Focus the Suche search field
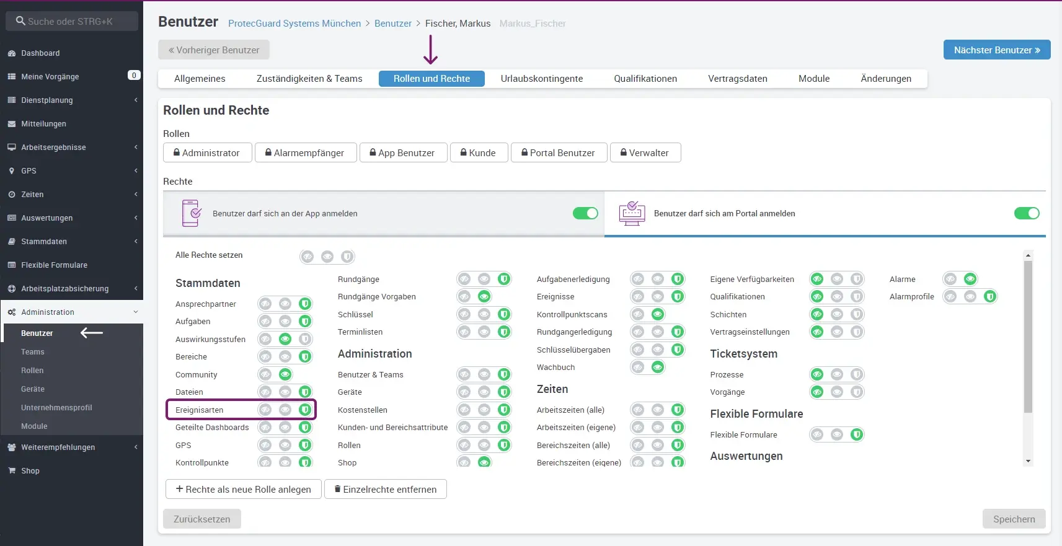The height and width of the screenshot is (546, 1062). click(x=72, y=21)
